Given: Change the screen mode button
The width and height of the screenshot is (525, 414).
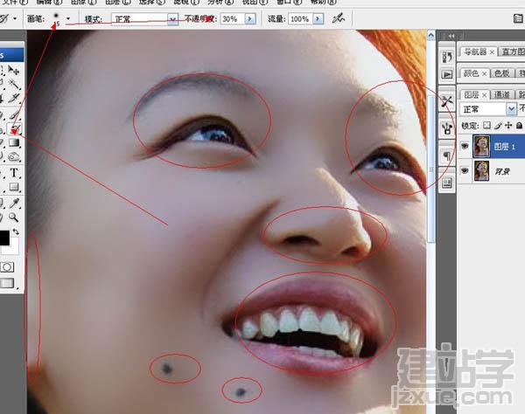Looking at the screenshot, I should point(7,283).
